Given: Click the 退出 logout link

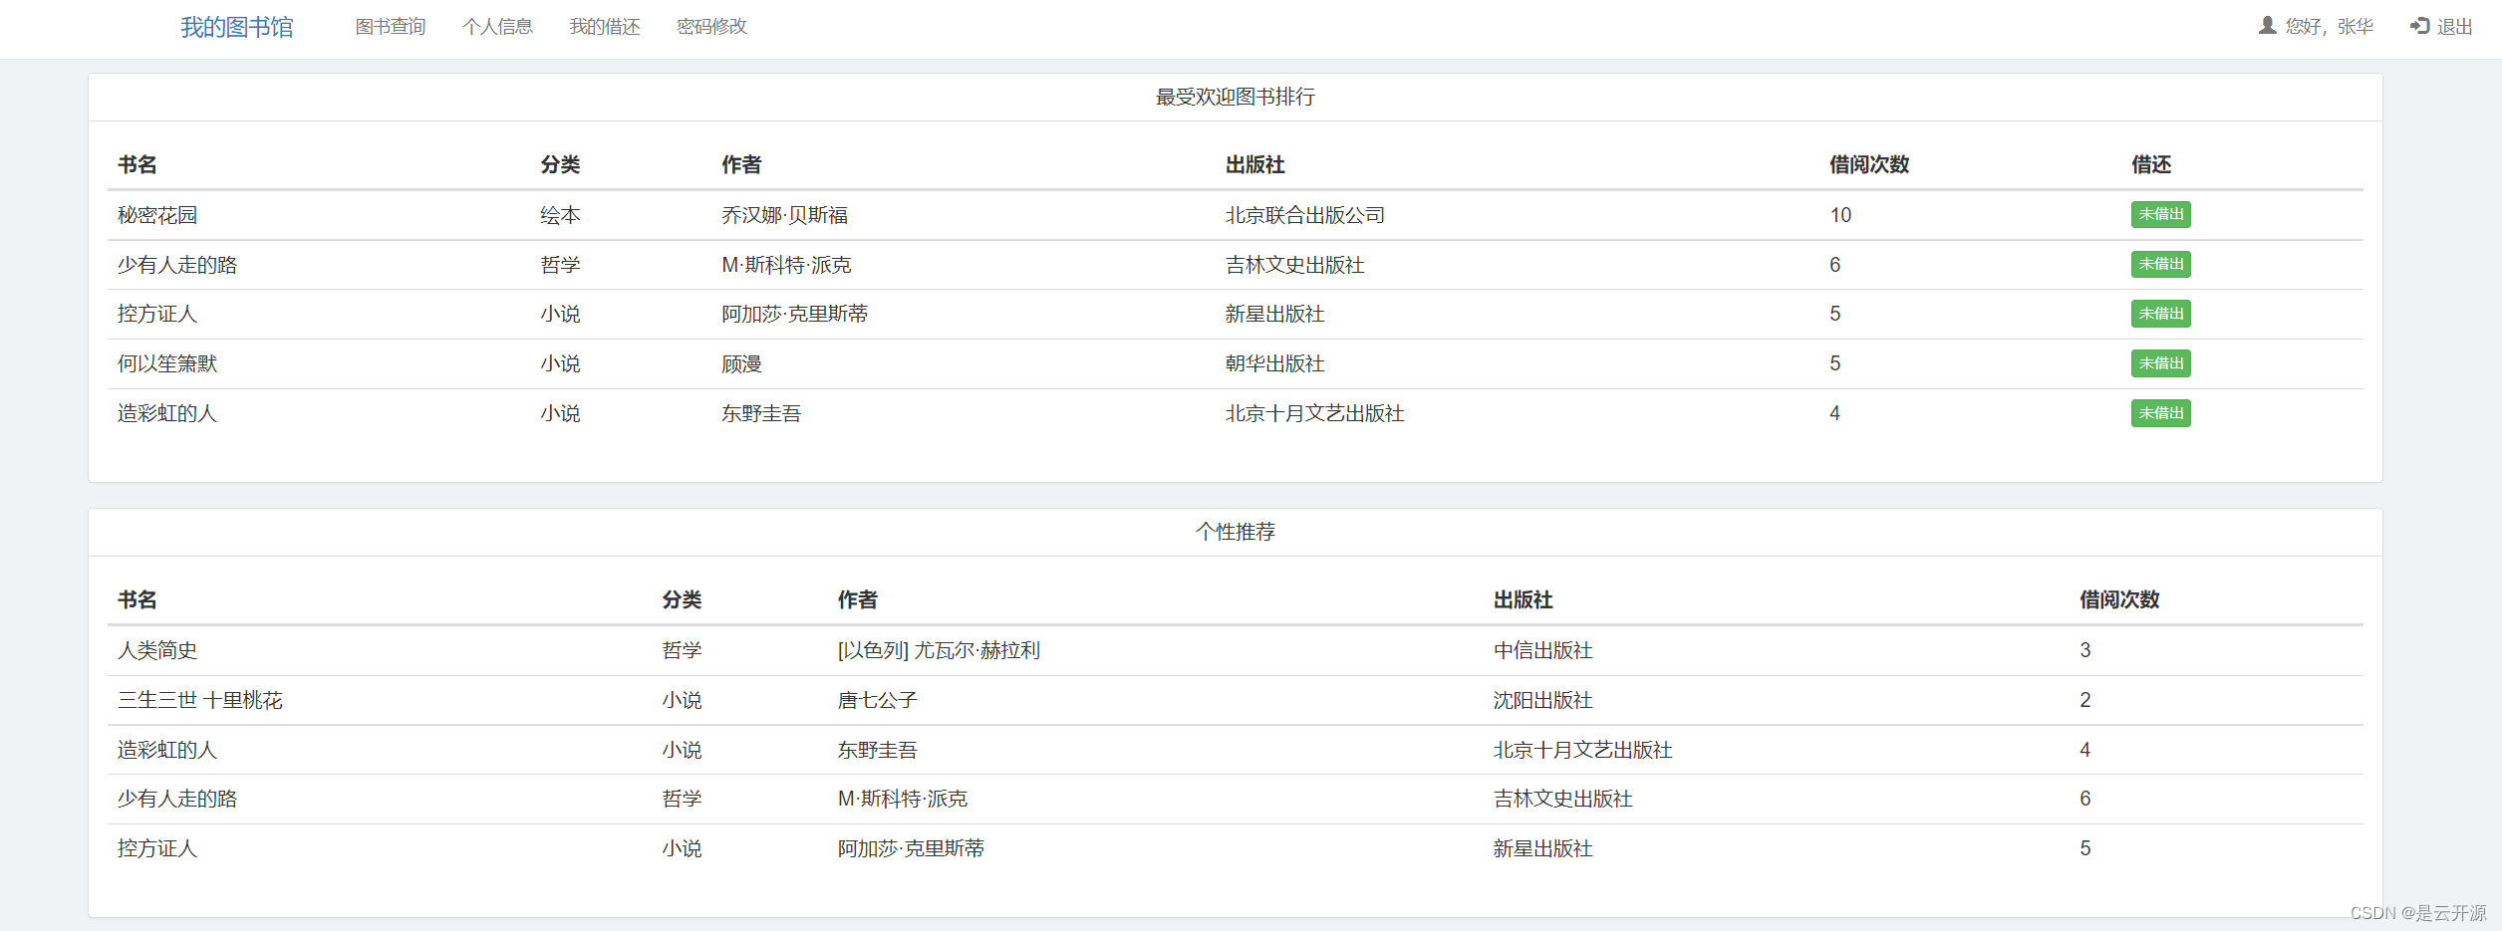Looking at the screenshot, I should 2455,27.
